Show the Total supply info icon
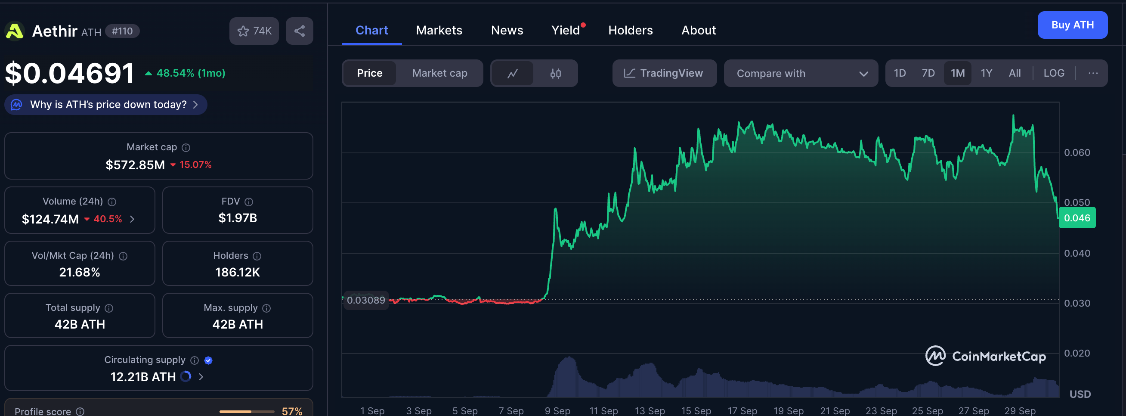 109,308
